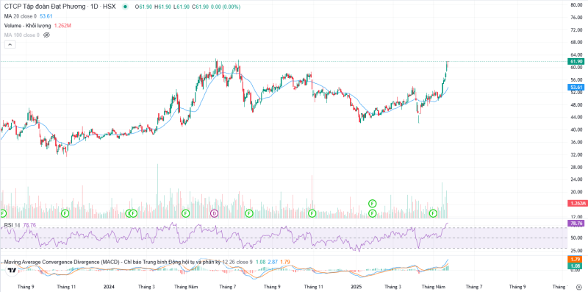
Task: Click the TradingView logo in the MACD pane
Action: (x=11, y=270)
